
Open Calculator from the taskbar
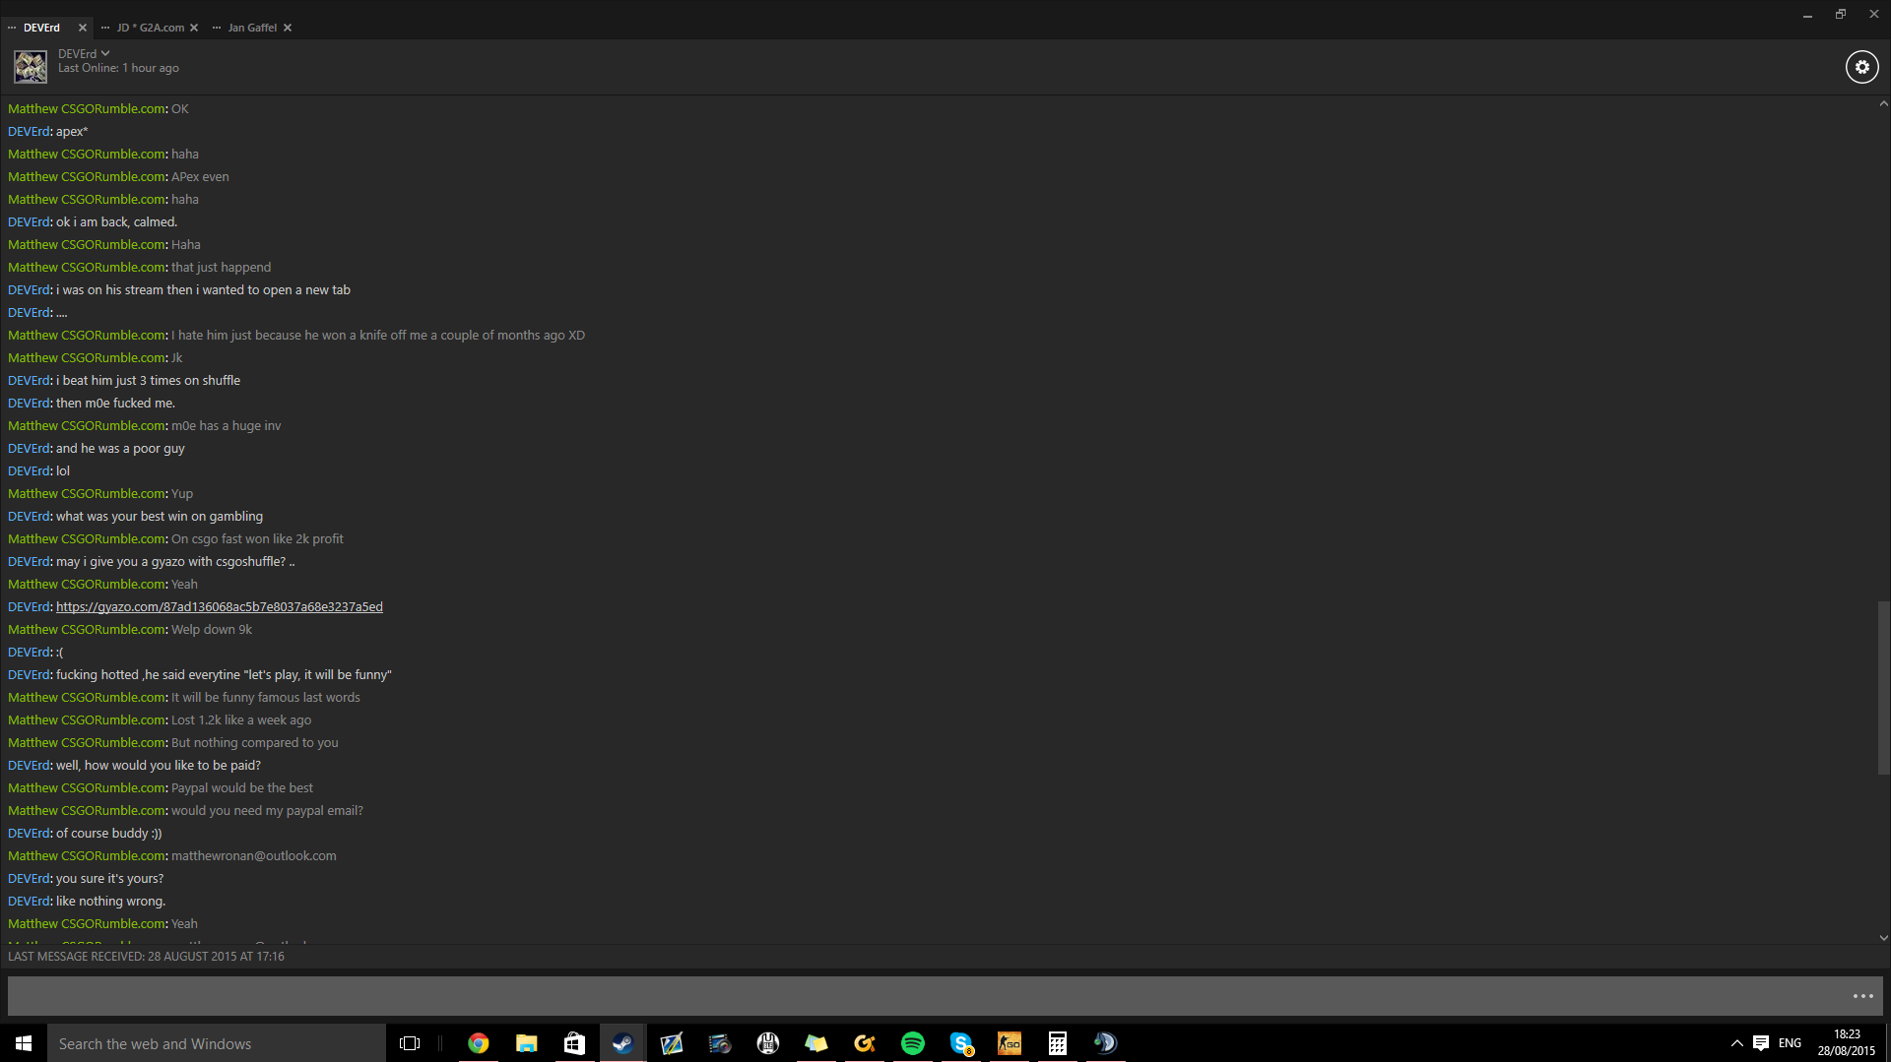[x=1058, y=1043]
